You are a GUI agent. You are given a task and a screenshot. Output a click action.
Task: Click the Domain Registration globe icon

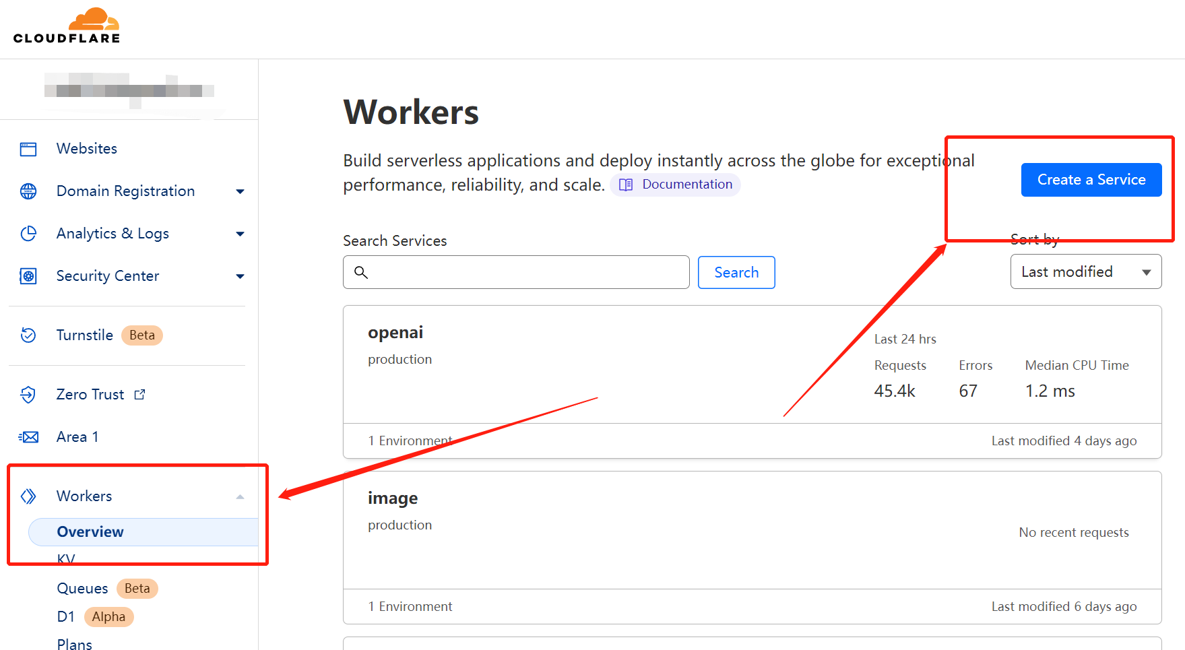28,191
